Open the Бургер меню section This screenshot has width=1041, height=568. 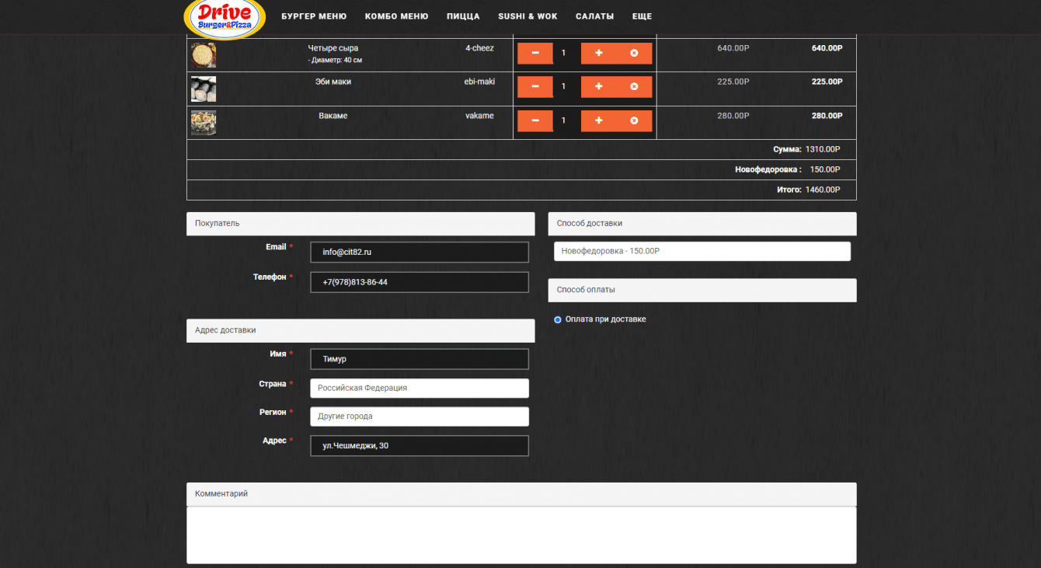pos(314,16)
